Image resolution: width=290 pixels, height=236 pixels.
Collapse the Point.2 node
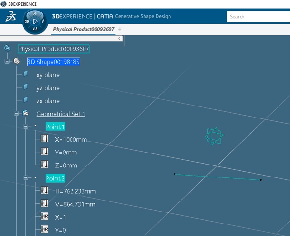pyautogui.click(x=26, y=178)
